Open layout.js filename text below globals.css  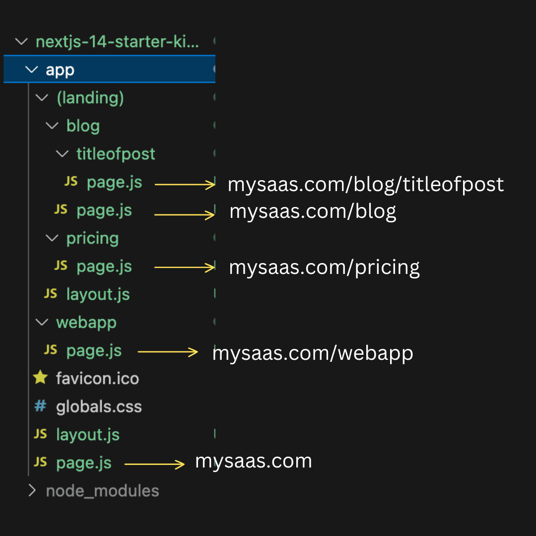tap(88, 435)
